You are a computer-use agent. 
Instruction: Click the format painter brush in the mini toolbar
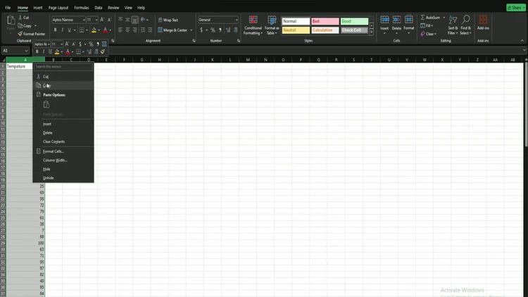point(103,51)
